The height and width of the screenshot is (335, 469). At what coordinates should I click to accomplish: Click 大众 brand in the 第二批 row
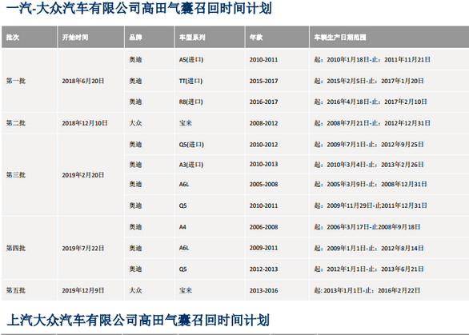click(x=135, y=123)
